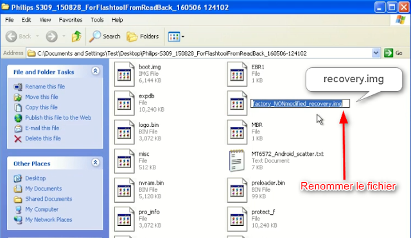Screen dimensions: 411x238
Task: Click the Back navigation arrow
Action: coord(12,37)
